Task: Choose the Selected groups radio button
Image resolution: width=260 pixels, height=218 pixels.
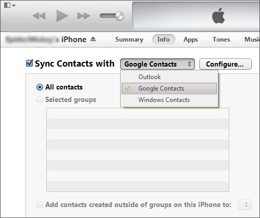Action: [40, 100]
